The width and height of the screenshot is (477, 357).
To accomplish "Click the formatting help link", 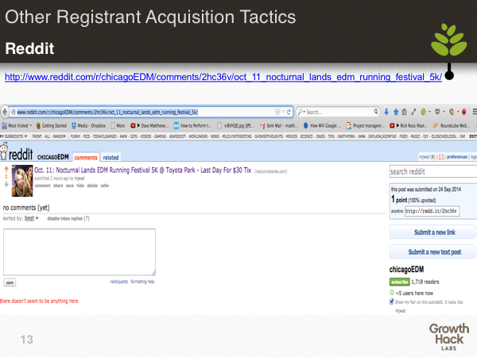I will pos(142,282).
